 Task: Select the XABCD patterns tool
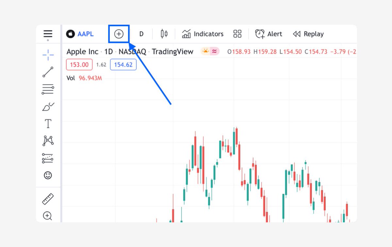(x=48, y=141)
